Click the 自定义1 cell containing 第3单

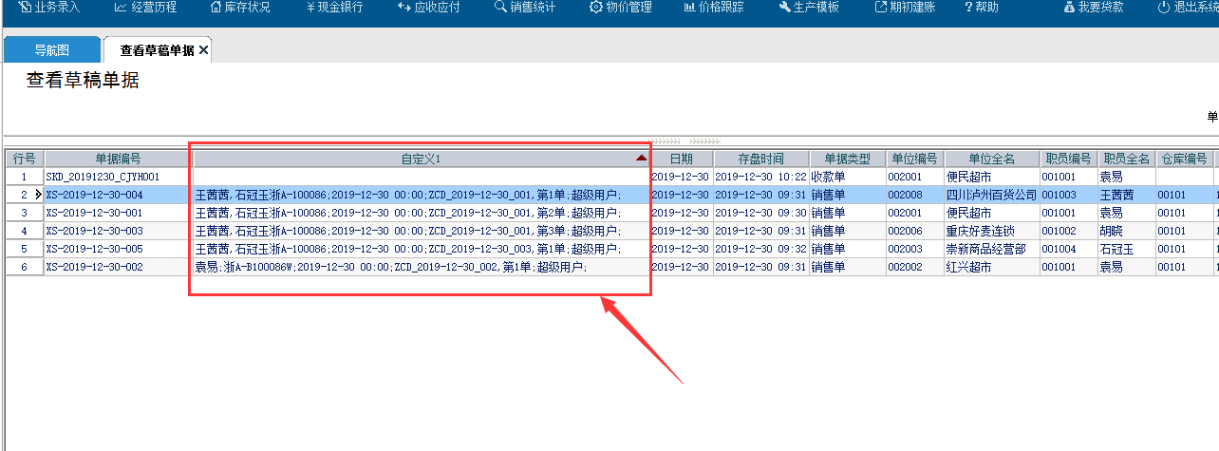tap(422, 231)
